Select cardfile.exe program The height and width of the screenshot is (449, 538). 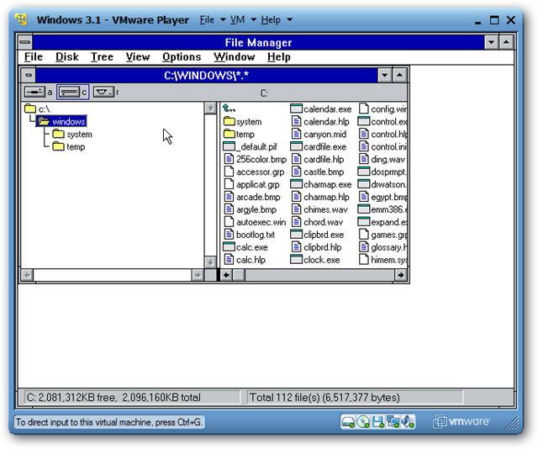[318, 147]
